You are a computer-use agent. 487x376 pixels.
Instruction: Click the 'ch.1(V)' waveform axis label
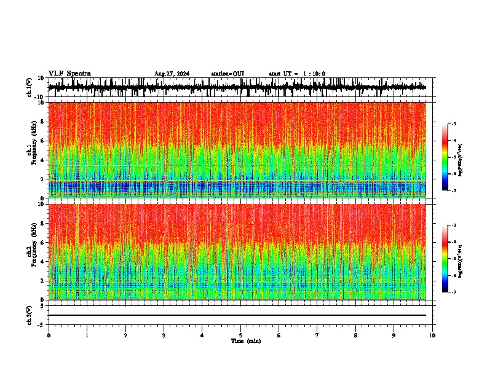pos(30,87)
